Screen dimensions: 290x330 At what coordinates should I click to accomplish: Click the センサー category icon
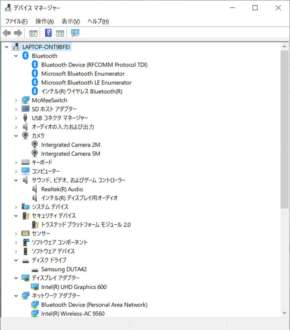click(26, 233)
